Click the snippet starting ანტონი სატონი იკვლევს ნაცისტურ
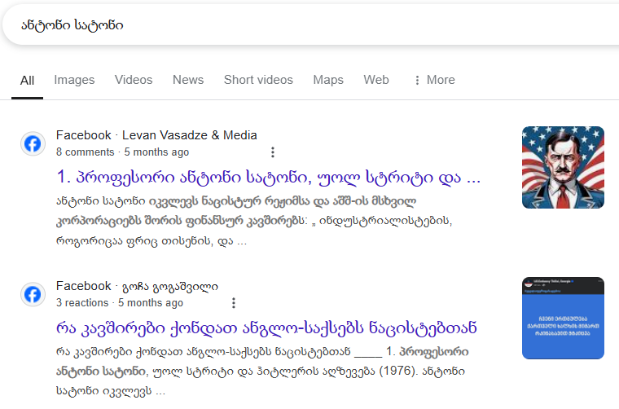 coord(254,221)
